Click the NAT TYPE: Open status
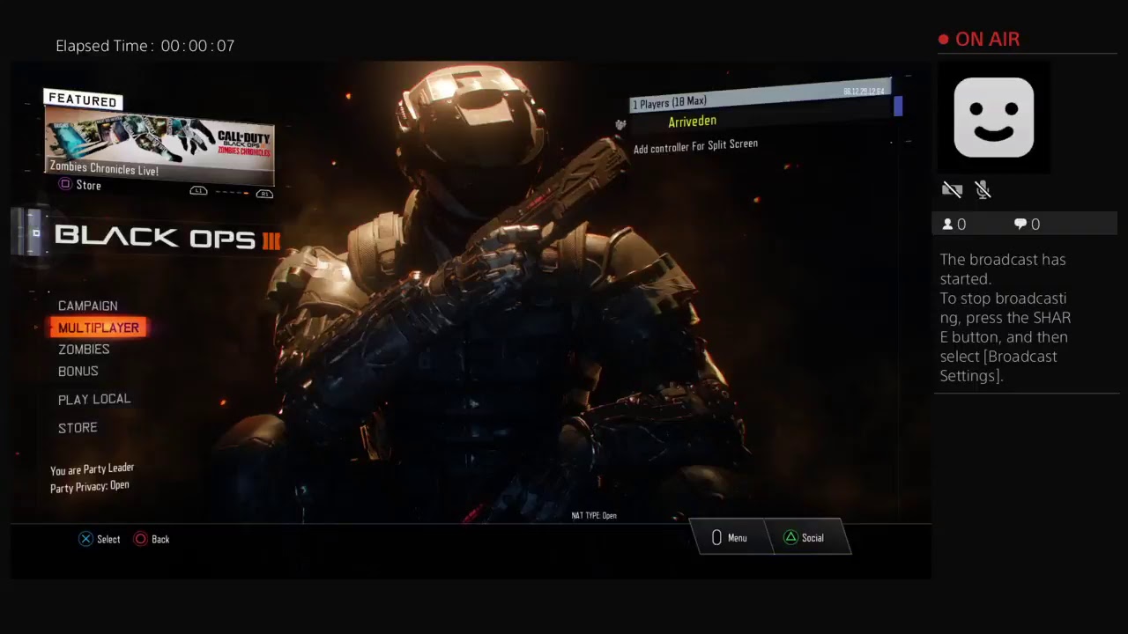The width and height of the screenshot is (1128, 634). [x=594, y=516]
